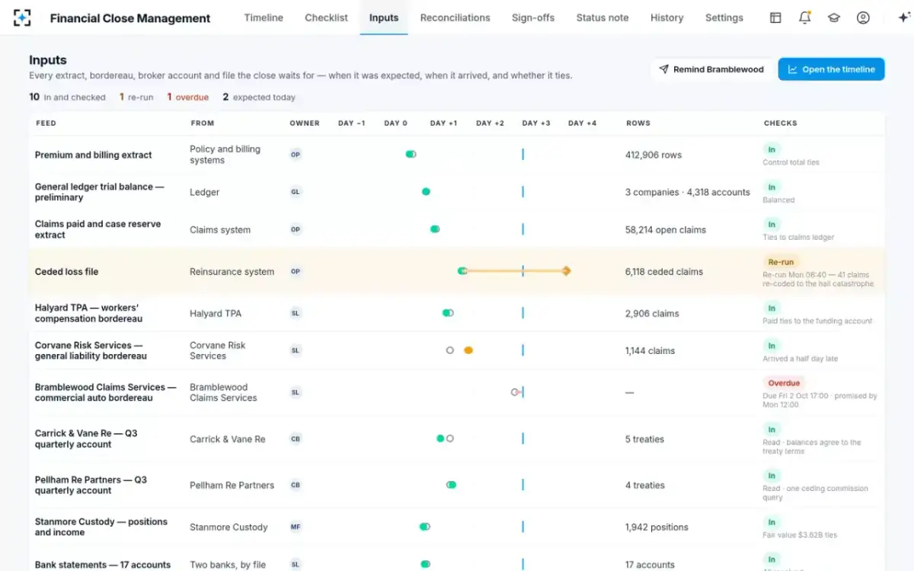Click the "1 overdue" summary count
The width and height of the screenshot is (914, 571).
188,97
